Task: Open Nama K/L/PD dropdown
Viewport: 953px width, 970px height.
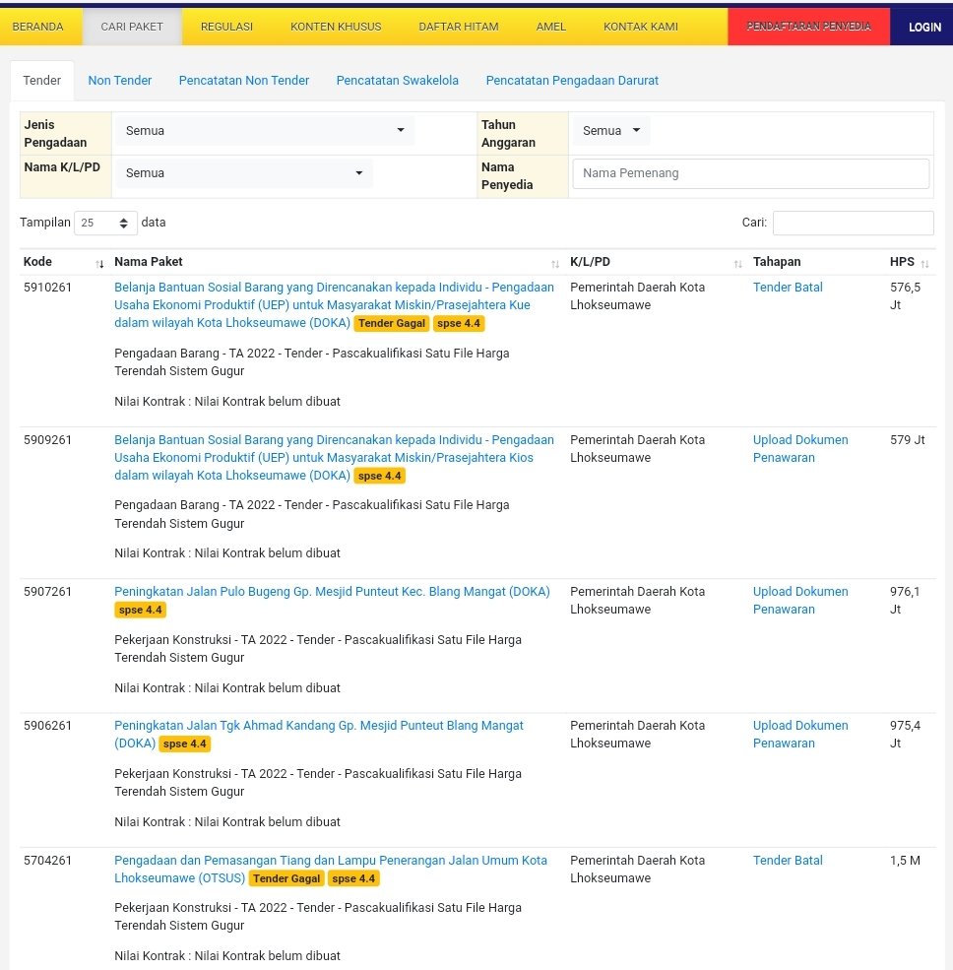Action: (x=244, y=173)
